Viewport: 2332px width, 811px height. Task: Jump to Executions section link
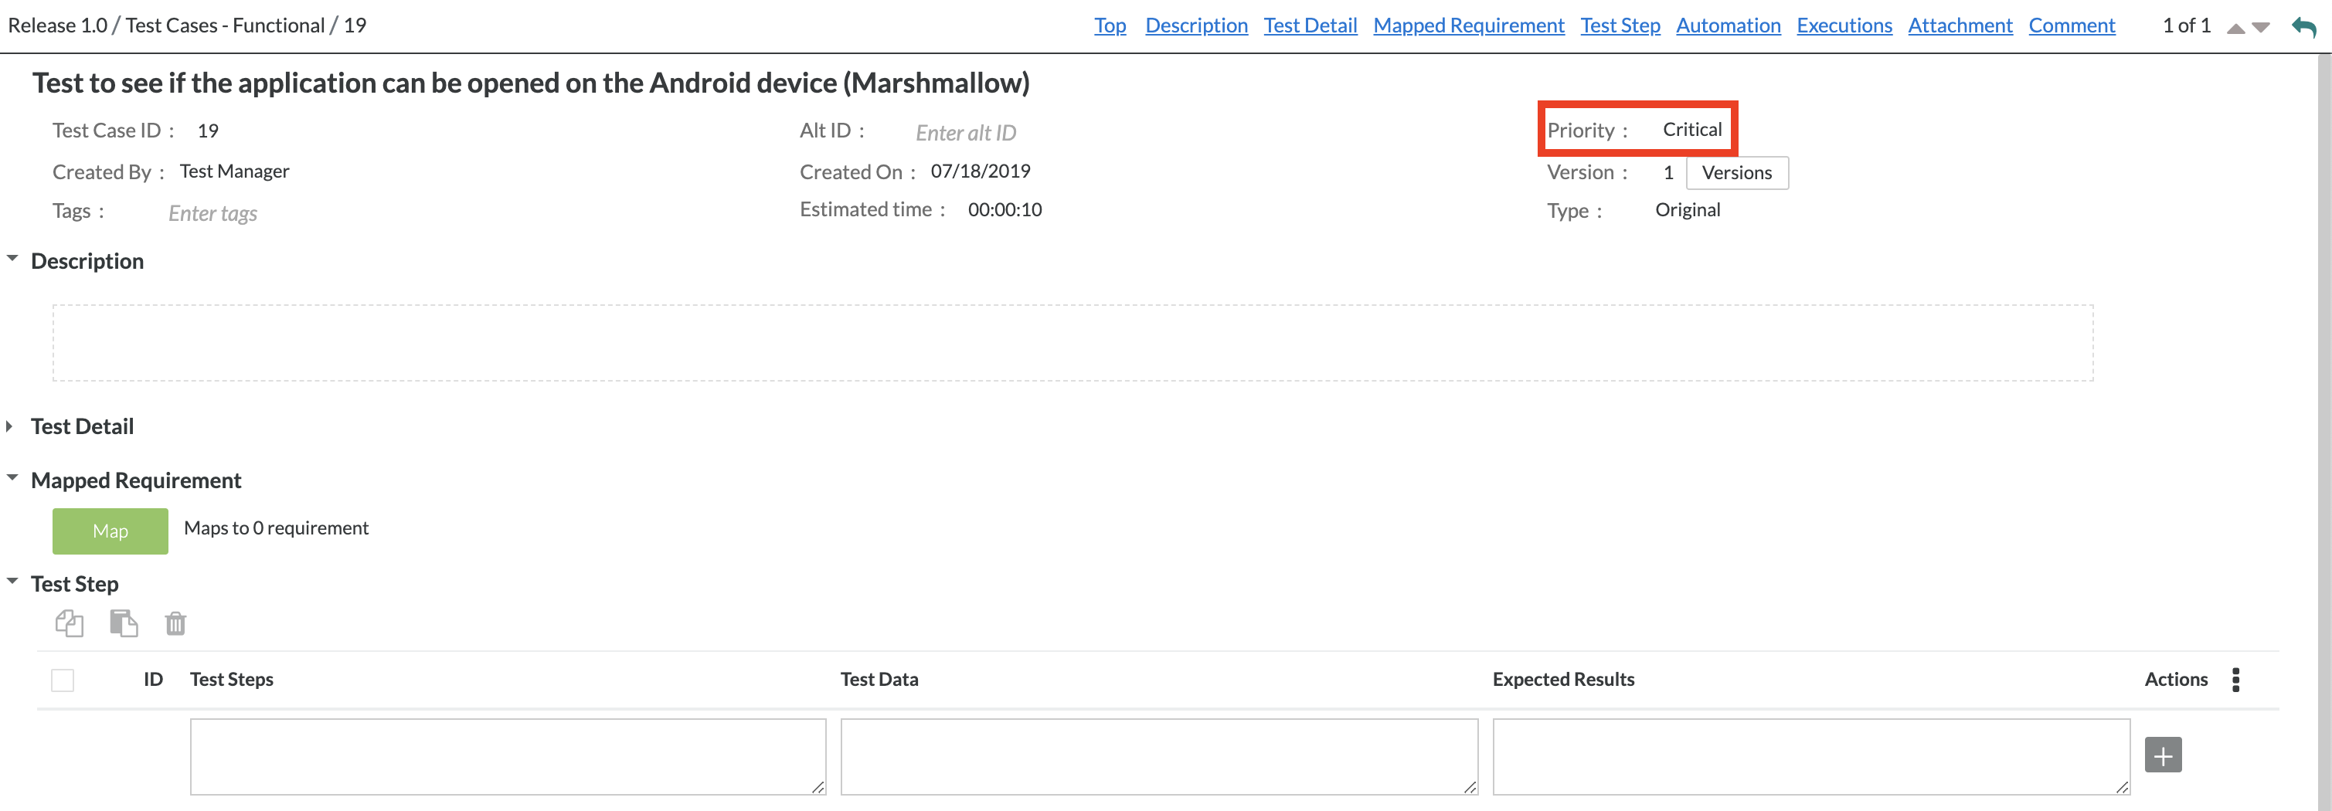tap(1844, 25)
